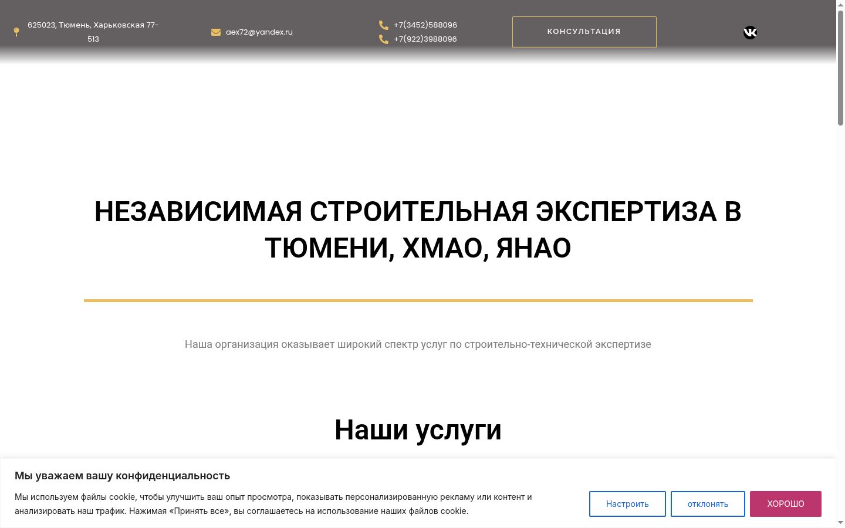Screen dimensions: 845x528
Task: Click the envelope icon next to aex72@yandex.ru
Action: point(216,32)
